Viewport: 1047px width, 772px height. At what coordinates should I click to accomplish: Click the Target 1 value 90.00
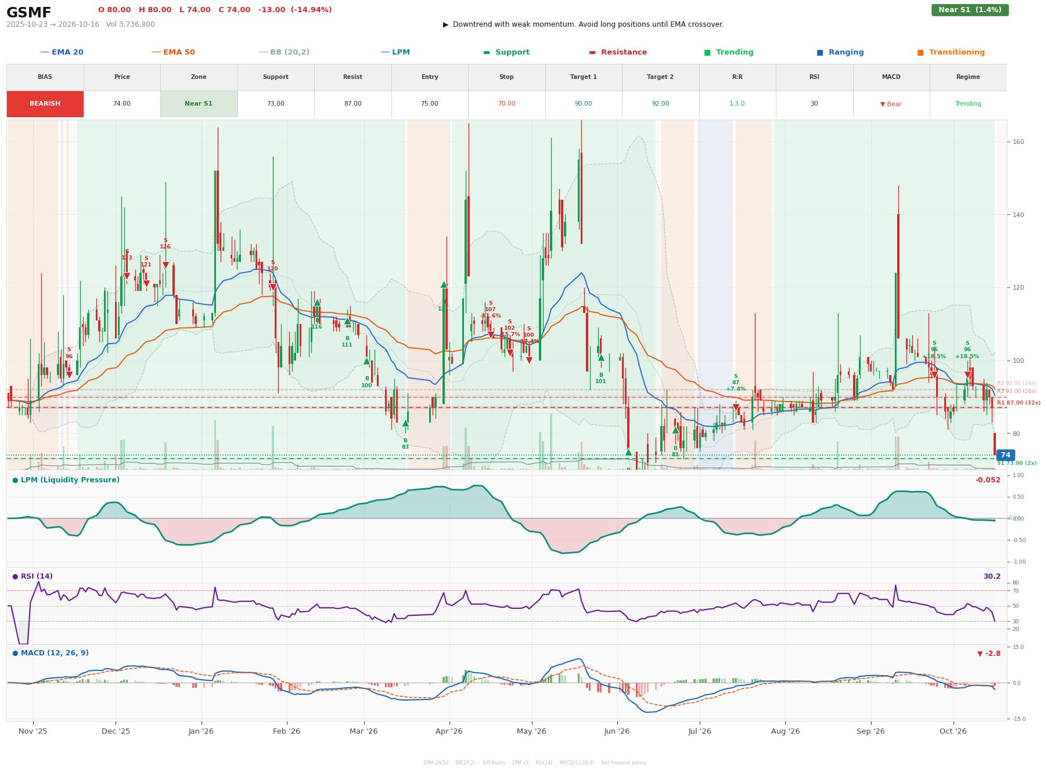coord(583,104)
